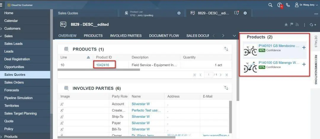Viewport: 320px width, 139px height.
Task: Click the phone icon in header
Action: [x=288, y=5]
